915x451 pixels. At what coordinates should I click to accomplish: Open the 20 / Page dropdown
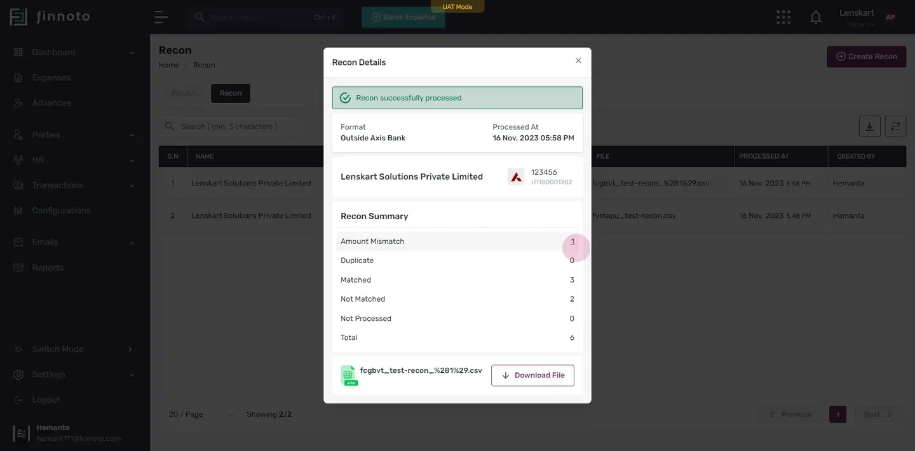(x=201, y=414)
